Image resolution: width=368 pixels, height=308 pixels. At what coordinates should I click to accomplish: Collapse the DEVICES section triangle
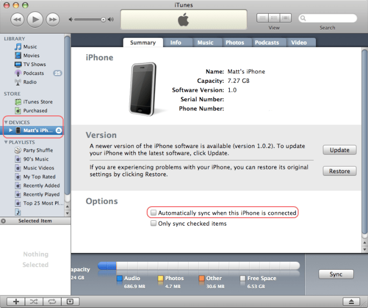click(x=6, y=122)
